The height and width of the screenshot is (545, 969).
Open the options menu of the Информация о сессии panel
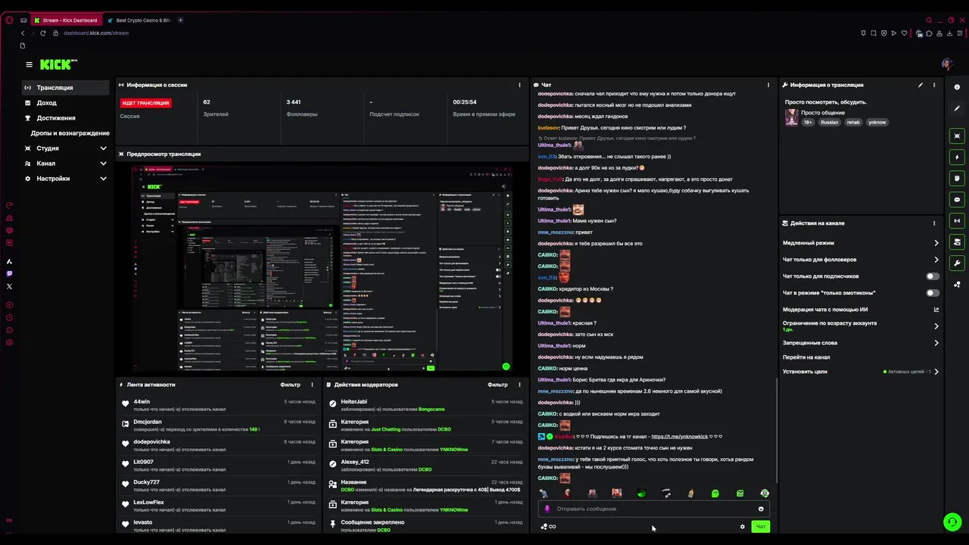tap(519, 85)
